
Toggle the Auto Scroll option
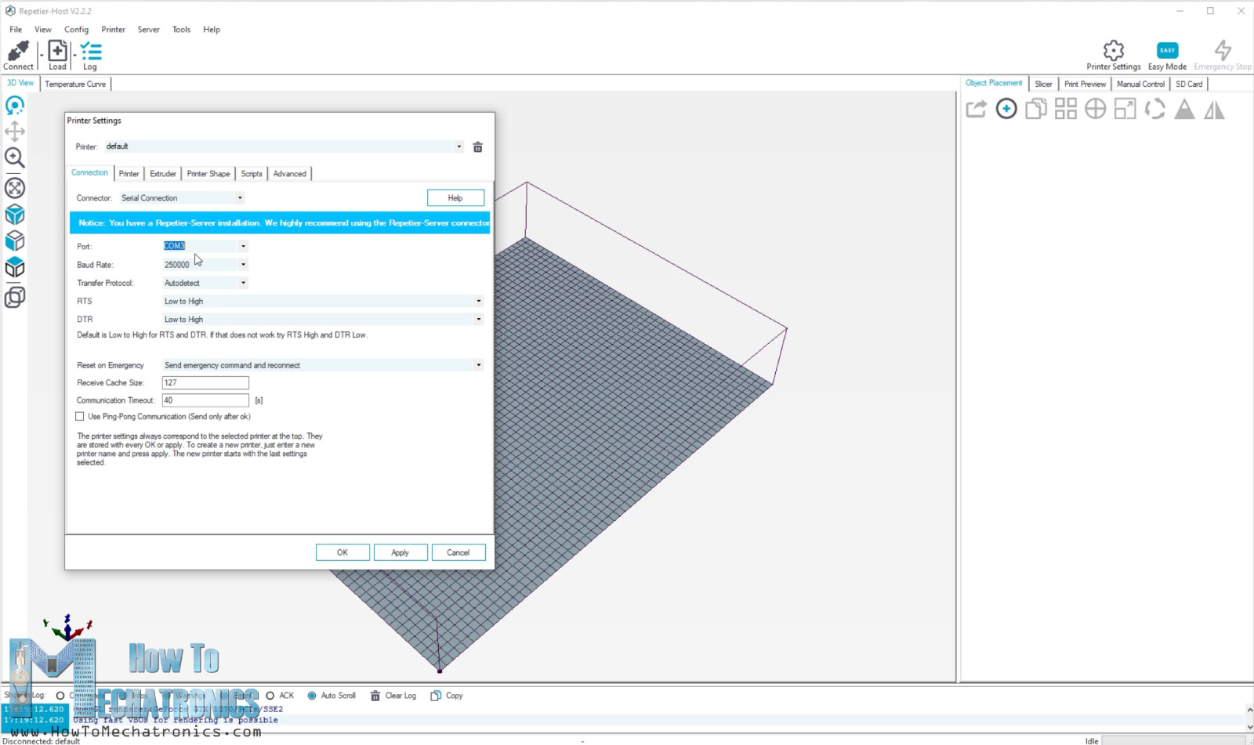click(312, 696)
